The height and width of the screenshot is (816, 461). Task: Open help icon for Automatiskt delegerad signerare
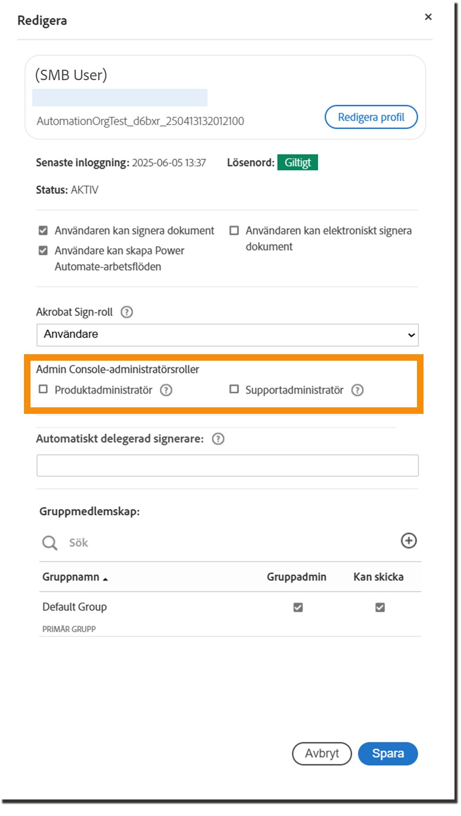[x=218, y=439]
